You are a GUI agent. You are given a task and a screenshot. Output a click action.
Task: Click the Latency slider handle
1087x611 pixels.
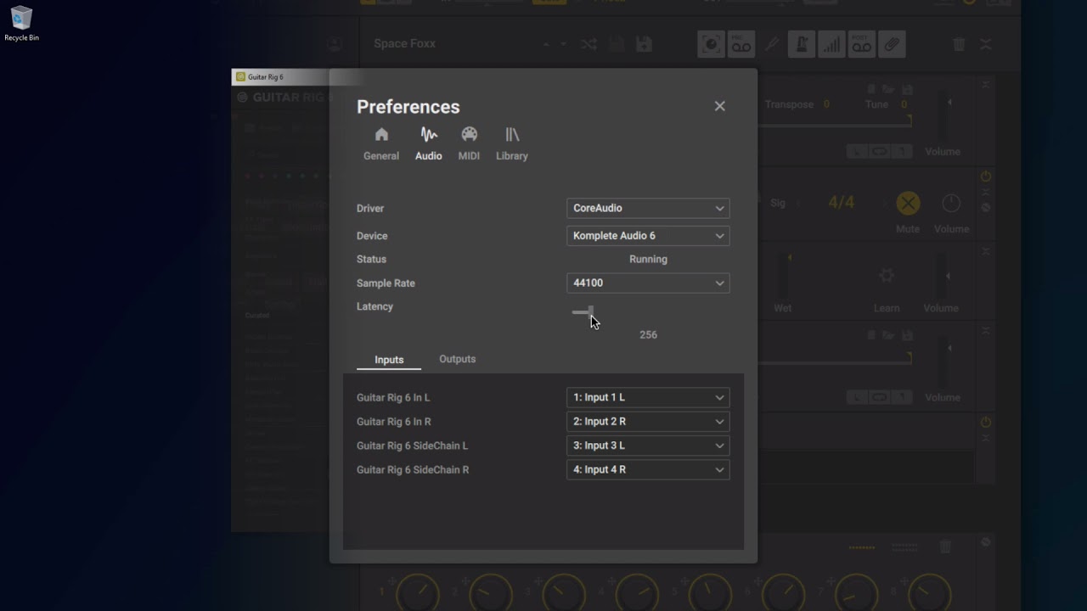pos(590,312)
